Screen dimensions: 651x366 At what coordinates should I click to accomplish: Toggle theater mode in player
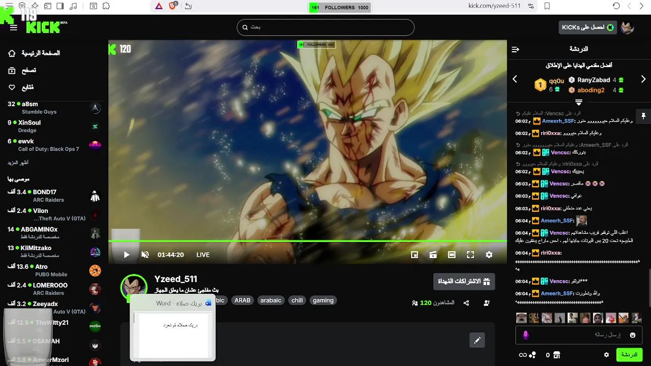click(452, 255)
